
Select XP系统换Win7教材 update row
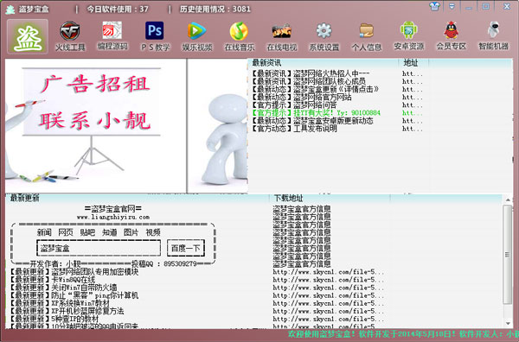(60, 303)
